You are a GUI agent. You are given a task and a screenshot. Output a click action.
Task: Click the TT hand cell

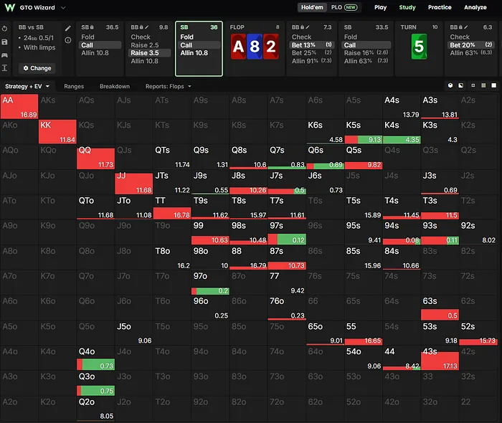(172, 207)
